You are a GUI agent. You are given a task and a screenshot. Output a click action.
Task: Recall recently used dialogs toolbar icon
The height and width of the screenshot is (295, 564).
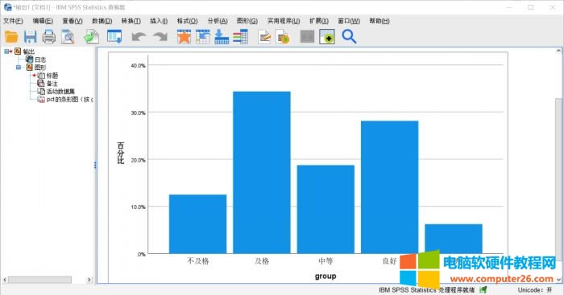pyautogui.click(x=114, y=37)
